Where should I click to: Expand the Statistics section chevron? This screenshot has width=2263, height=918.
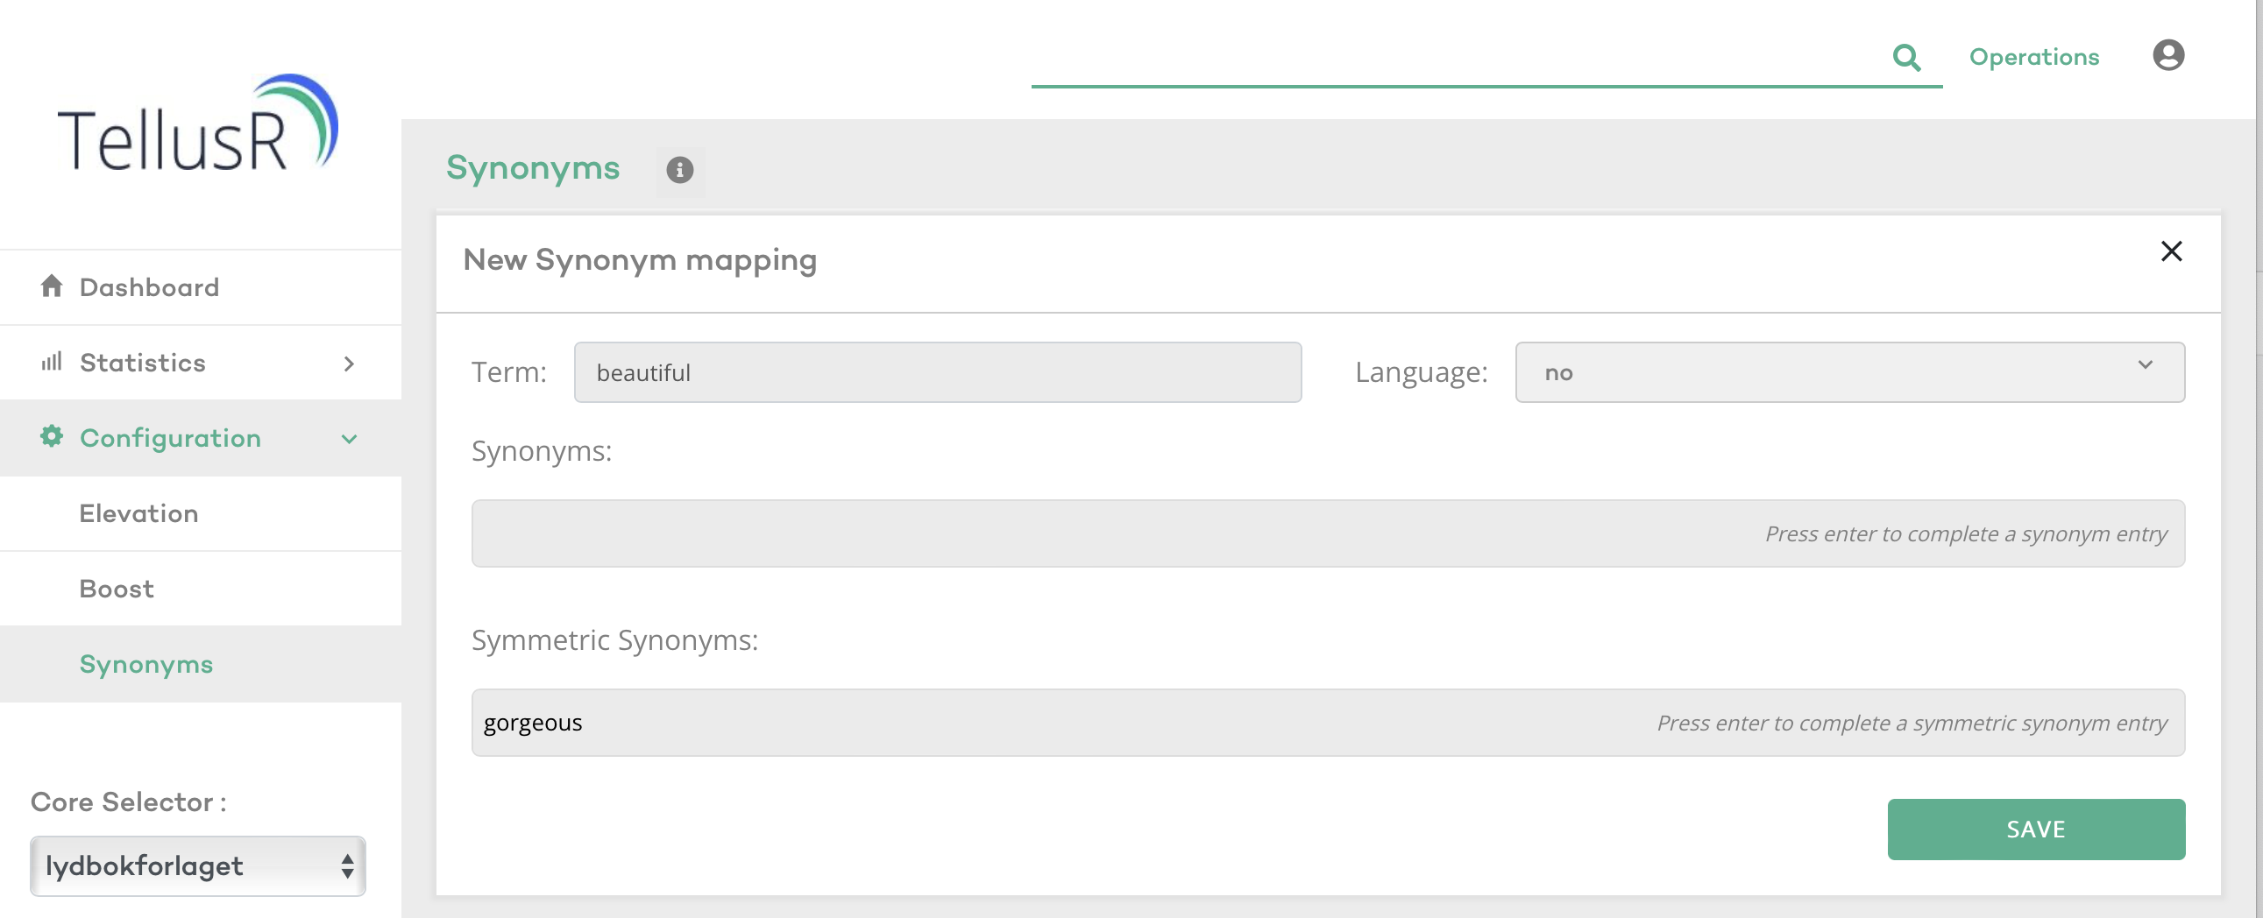pos(349,363)
